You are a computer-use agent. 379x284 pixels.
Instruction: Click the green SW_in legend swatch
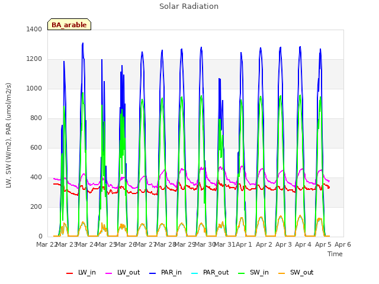point(242,273)
